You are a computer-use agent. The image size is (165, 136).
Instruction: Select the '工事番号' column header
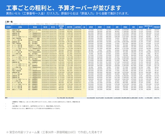[x=8, y=27]
